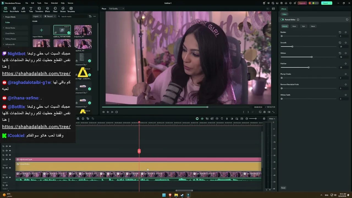The image size is (352, 198).
Task: Click the Import Media plus tile
Action: 41,30
